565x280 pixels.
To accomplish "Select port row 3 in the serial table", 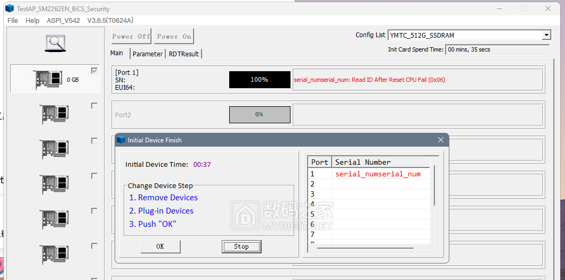I will (369, 194).
